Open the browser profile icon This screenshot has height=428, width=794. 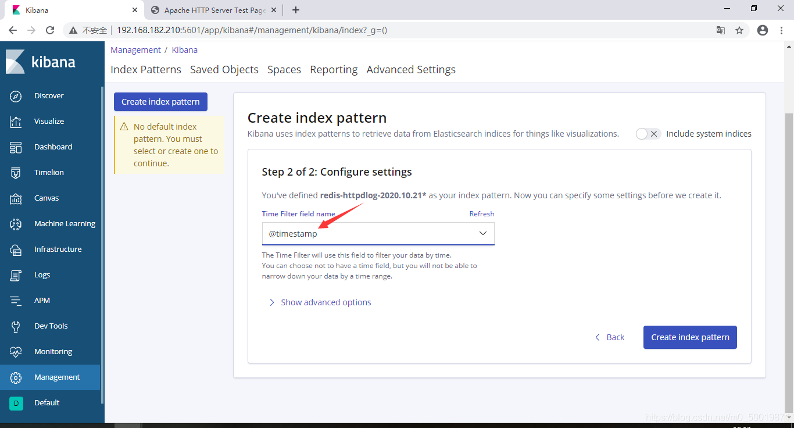(x=763, y=30)
